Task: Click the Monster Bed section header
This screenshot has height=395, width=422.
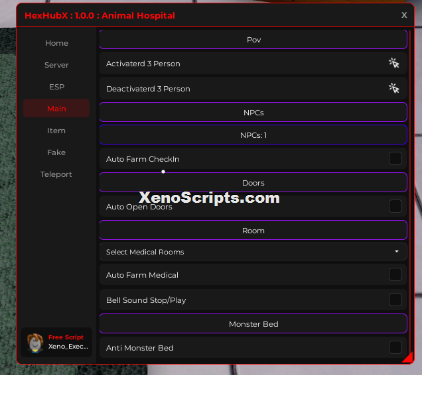Action: point(253,323)
